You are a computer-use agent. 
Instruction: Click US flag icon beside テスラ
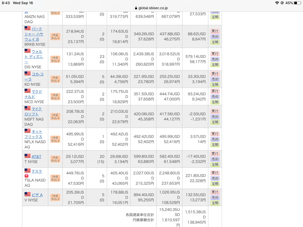click(x=28, y=171)
